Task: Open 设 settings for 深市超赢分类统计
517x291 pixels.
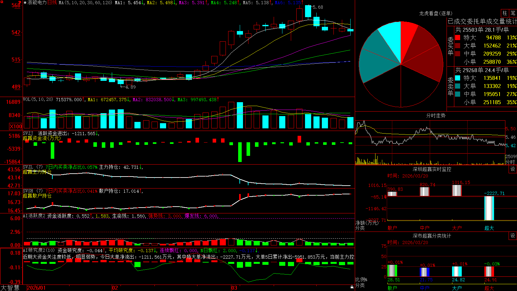Action: (512, 236)
